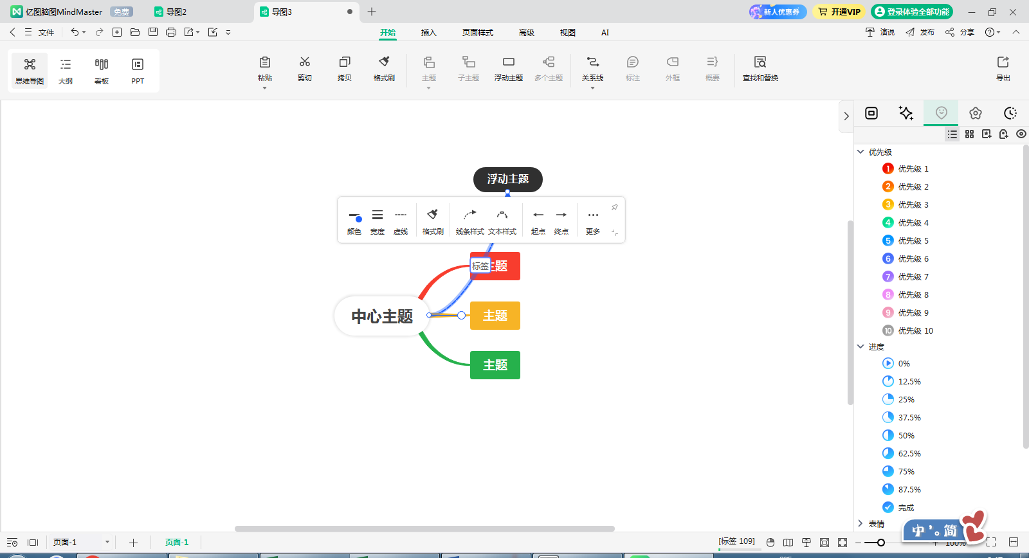Open the Insert (插入) tab

tap(428, 32)
